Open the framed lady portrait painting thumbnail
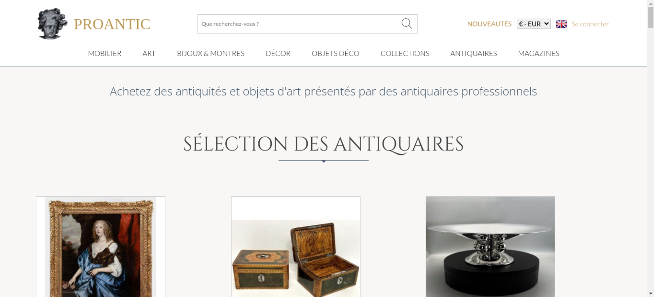 tap(101, 247)
